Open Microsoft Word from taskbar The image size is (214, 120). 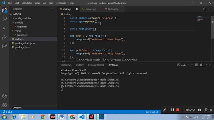[x=62, y=117]
